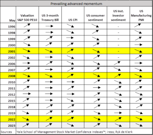This screenshot has width=153, height=135.
Task: Select the 2006 Inst. investor sentiment arrow
Action: coord(117,63)
